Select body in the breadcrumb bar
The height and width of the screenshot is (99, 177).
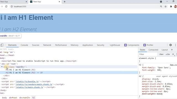(x=4, y=98)
